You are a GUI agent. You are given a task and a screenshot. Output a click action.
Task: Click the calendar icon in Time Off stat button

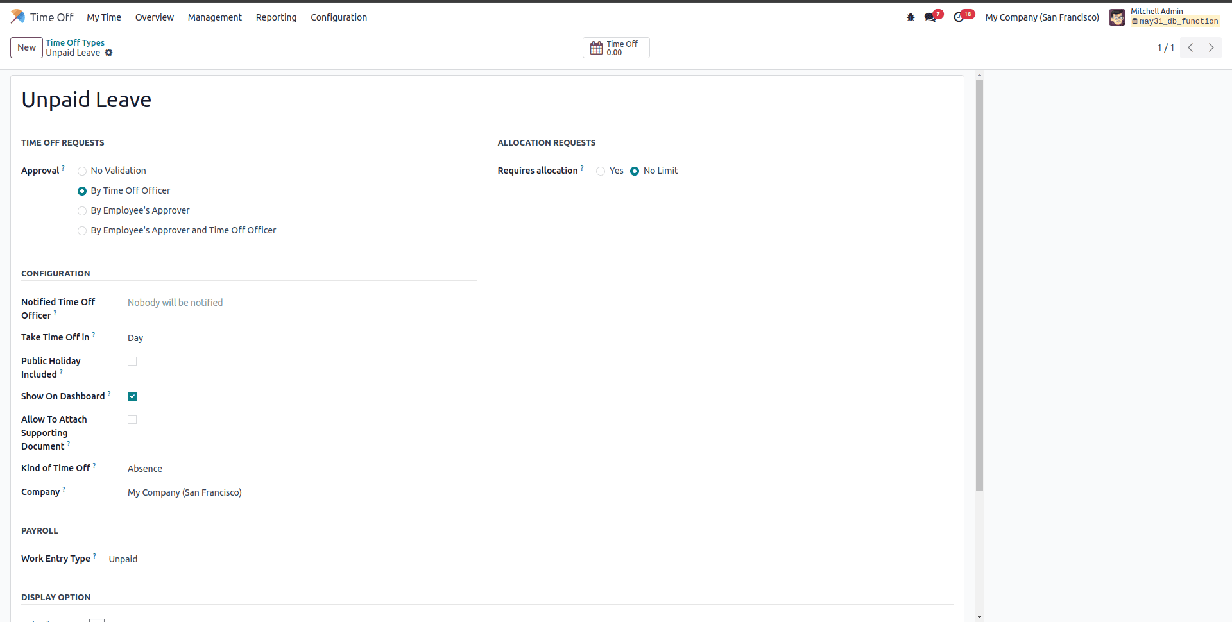pyautogui.click(x=596, y=48)
